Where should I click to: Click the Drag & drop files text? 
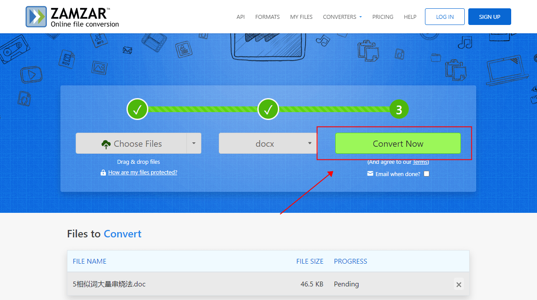coord(138,162)
